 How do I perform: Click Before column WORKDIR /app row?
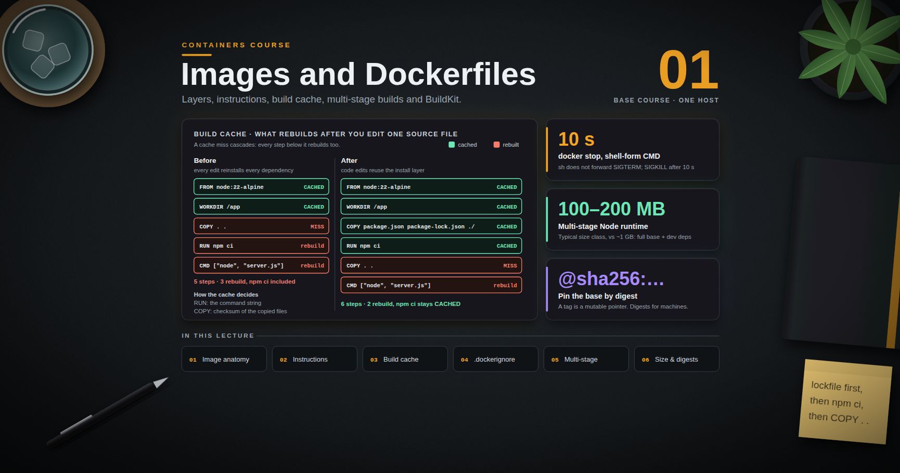pos(261,207)
